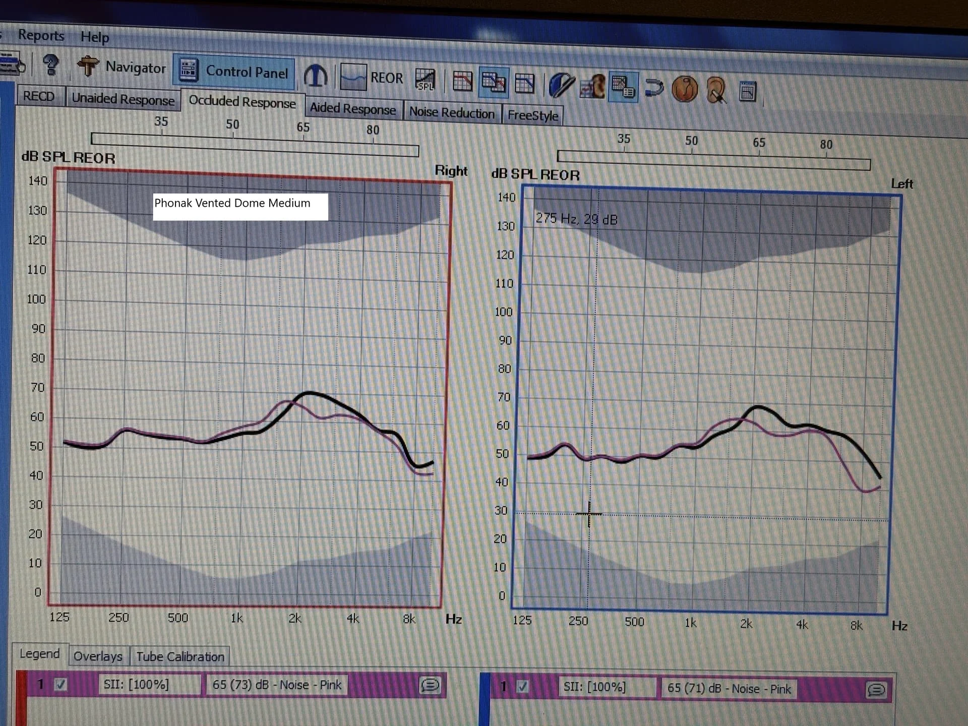The height and width of the screenshot is (726, 968).
Task: Click comment bubble icon in Left legend row
Action: point(876,690)
